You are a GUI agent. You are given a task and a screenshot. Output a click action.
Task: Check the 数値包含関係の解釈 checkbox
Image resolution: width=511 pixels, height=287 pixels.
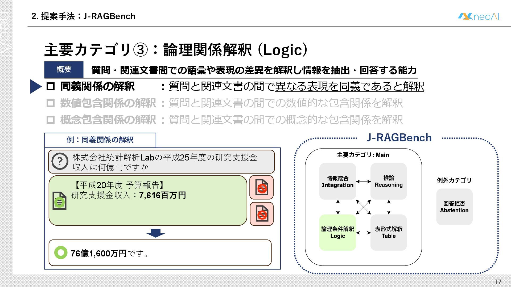coord(51,103)
